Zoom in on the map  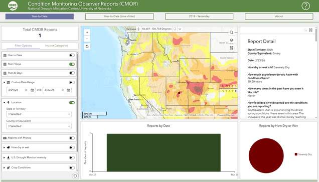87,32
